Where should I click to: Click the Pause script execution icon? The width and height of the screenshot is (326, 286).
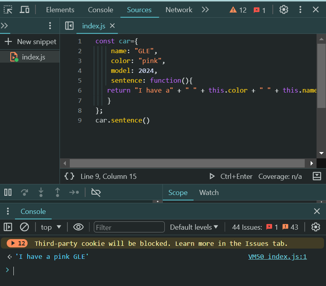7,192
